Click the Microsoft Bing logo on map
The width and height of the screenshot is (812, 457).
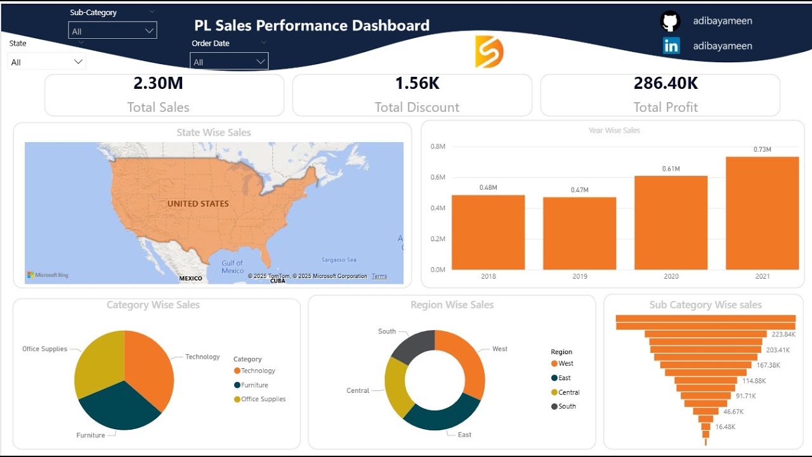point(48,275)
